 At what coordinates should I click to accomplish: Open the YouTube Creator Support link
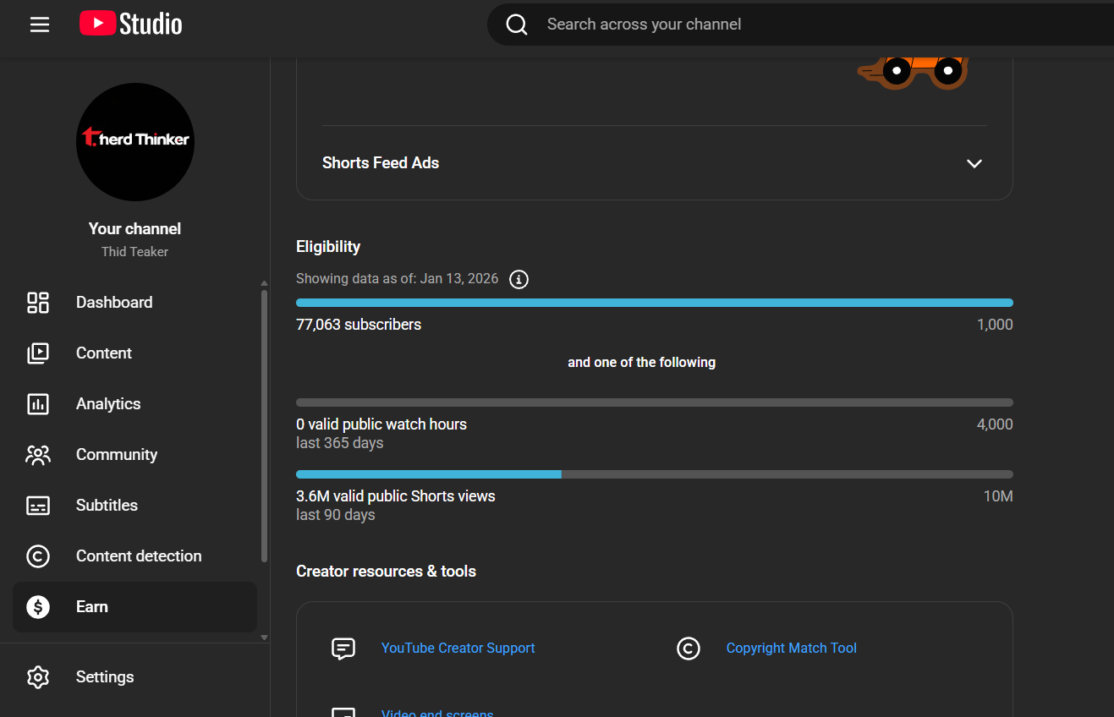click(x=458, y=649)
